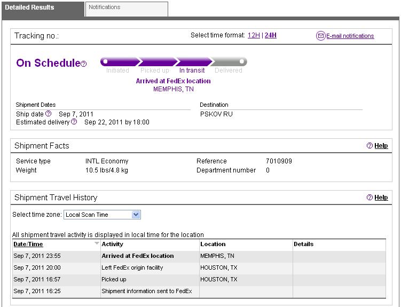
Task: Click sort arrow in Date/Time column header
Action: coord(97,243)
